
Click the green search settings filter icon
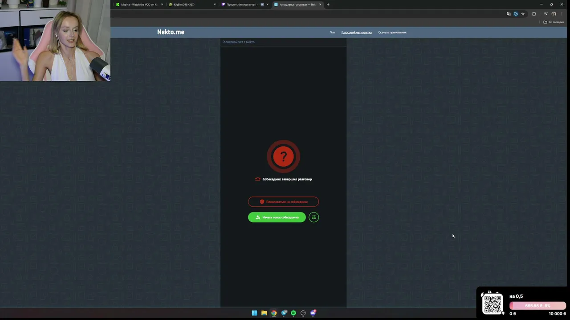pos(313,217)
